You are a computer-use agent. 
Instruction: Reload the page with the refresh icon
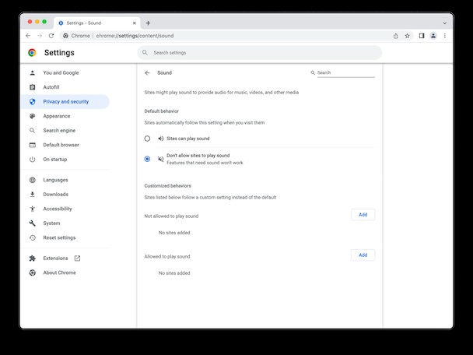point(51,36)
